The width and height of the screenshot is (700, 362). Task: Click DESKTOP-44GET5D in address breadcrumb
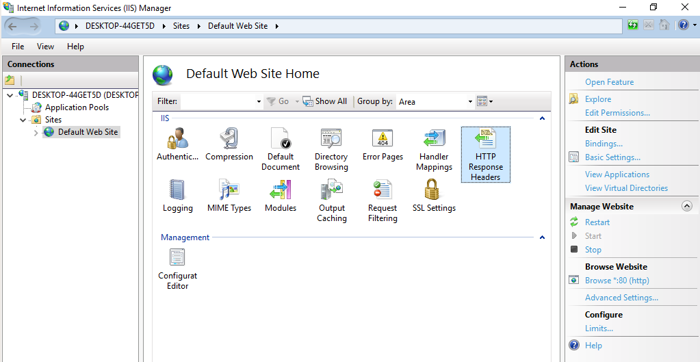120,26
